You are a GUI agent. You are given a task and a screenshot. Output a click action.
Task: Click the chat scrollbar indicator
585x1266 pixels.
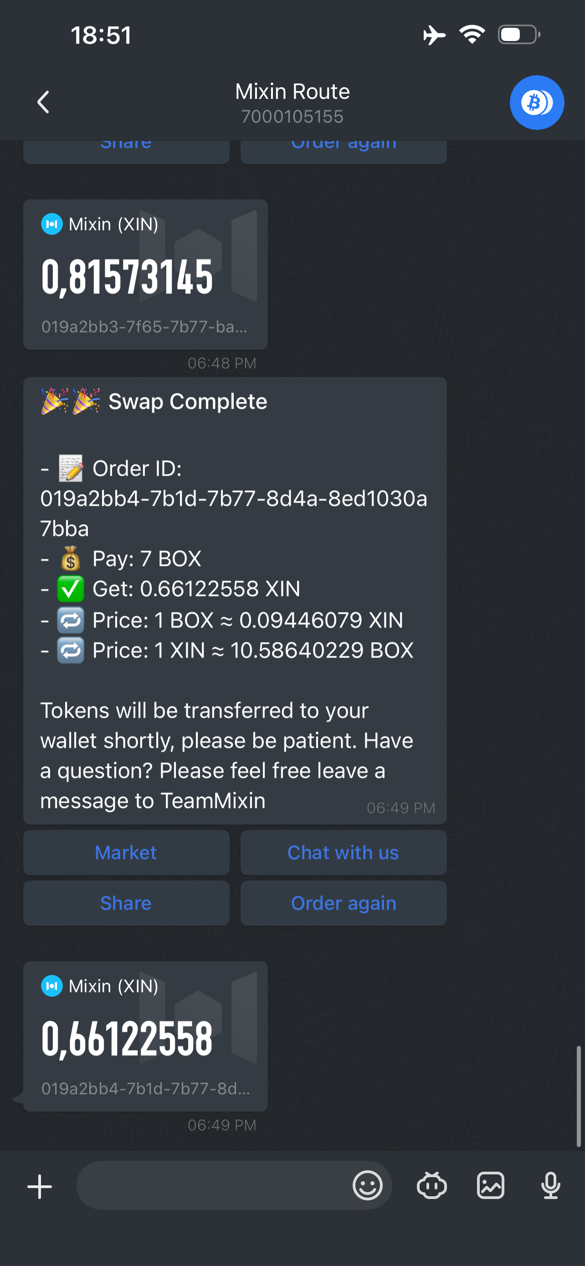click(x=579, y=1096)
